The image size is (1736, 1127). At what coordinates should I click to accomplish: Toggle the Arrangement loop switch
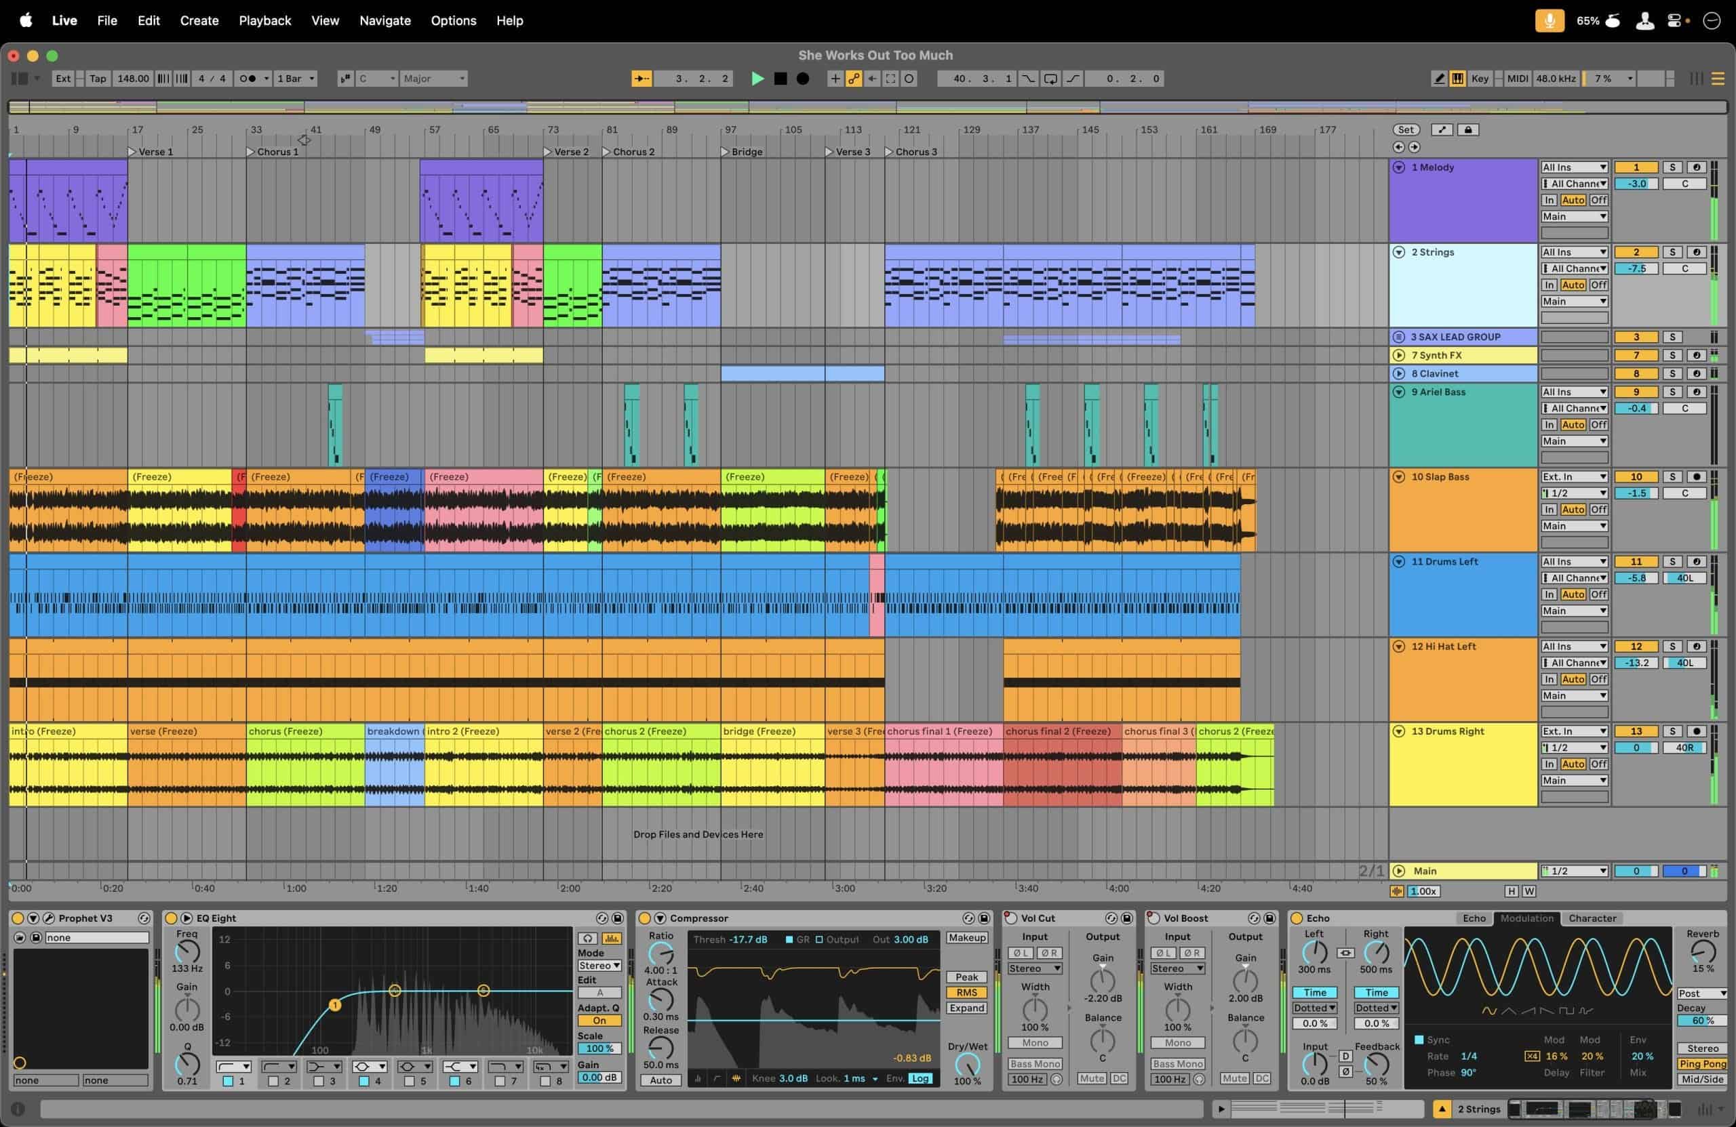tap(1050, 79)
